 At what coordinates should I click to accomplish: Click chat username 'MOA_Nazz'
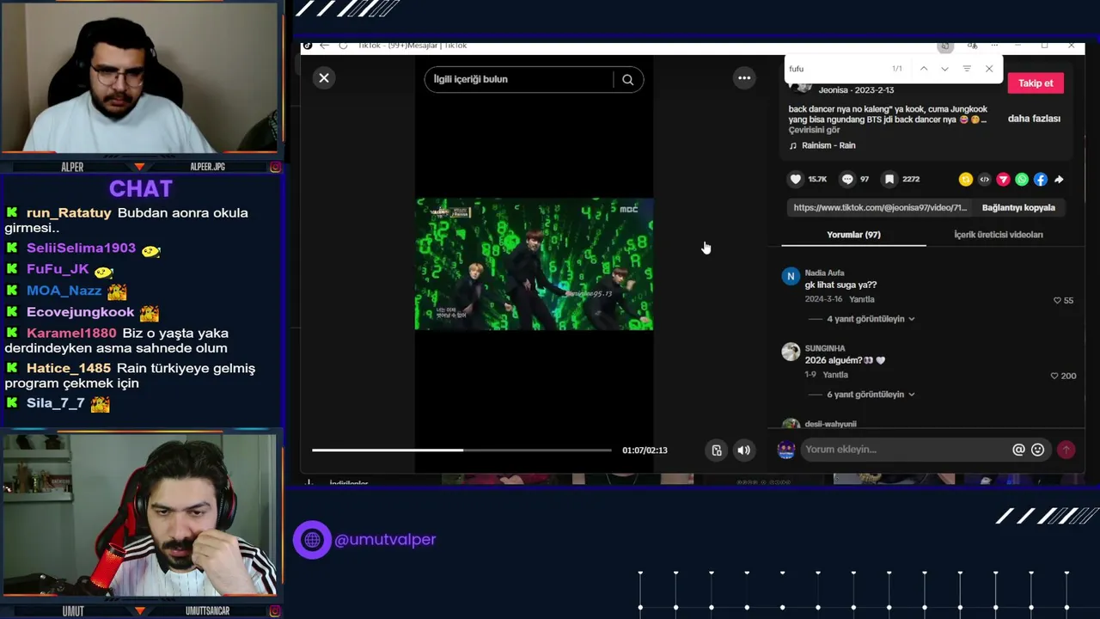coord(64,291)
